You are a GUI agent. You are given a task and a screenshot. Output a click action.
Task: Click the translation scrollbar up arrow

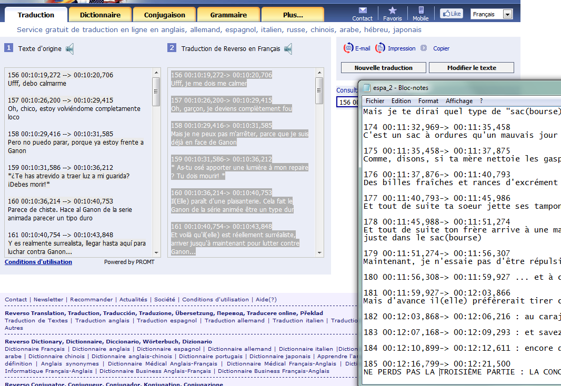(x=319, y=73)
